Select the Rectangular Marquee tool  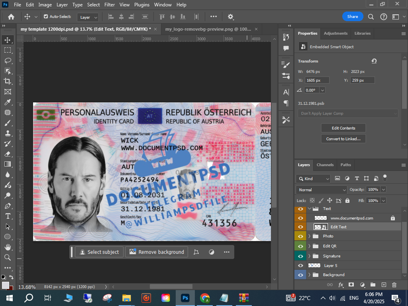[x=8, y=50]
